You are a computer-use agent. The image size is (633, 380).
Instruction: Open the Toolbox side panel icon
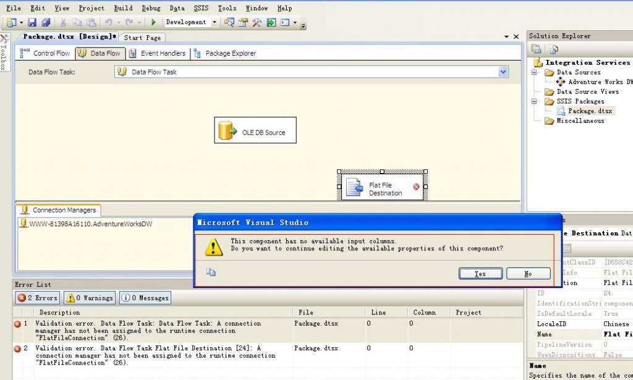coord(4,53)
